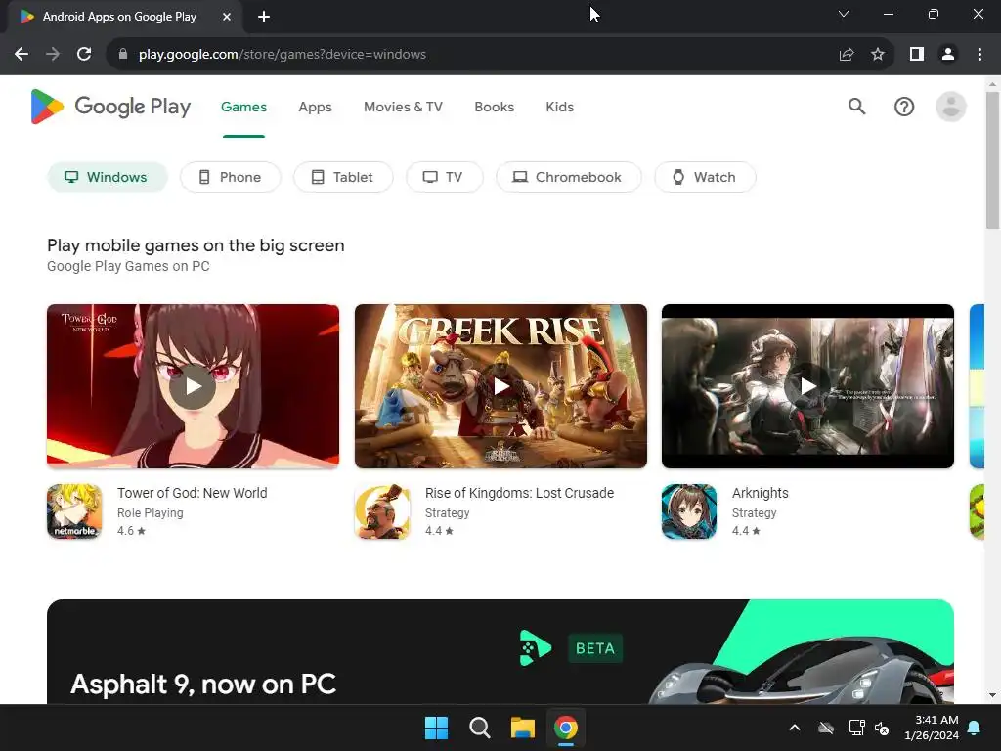
Task: Close the Android Apps tab
Action: click(227, 17)
